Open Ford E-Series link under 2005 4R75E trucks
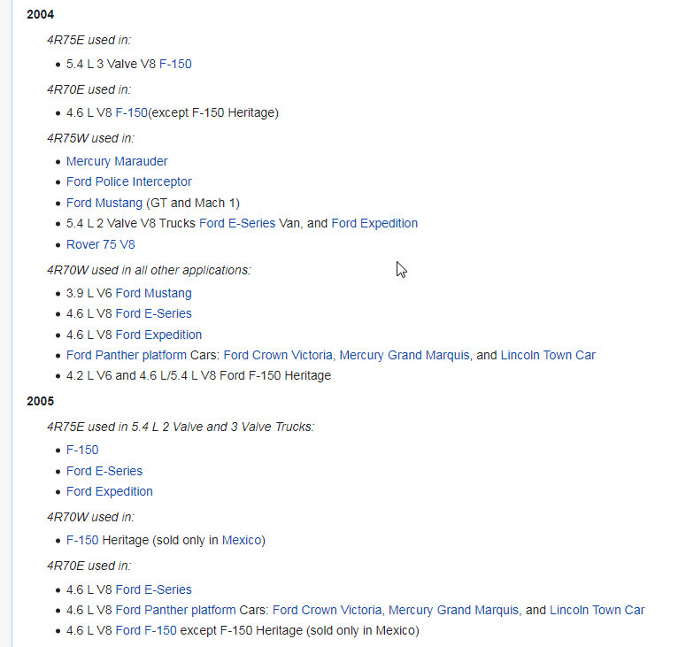The image size is (686, 647). tap(104, 471)
